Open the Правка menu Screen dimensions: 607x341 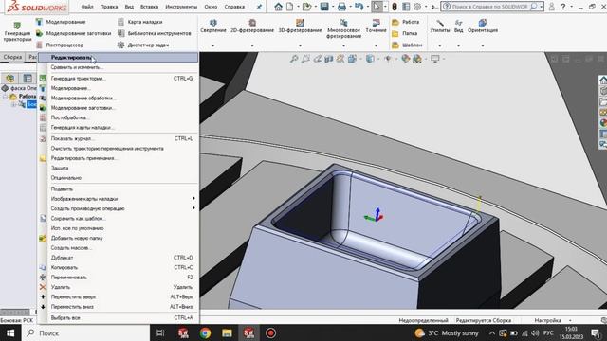(x=109, y=7)
